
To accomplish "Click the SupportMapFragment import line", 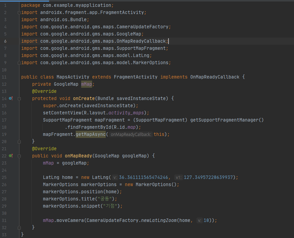I will coord(94,48).
